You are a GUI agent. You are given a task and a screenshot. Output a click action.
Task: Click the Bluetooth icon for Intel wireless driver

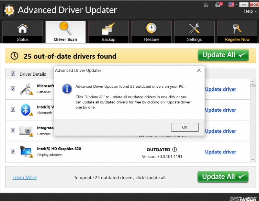(26, 109)
